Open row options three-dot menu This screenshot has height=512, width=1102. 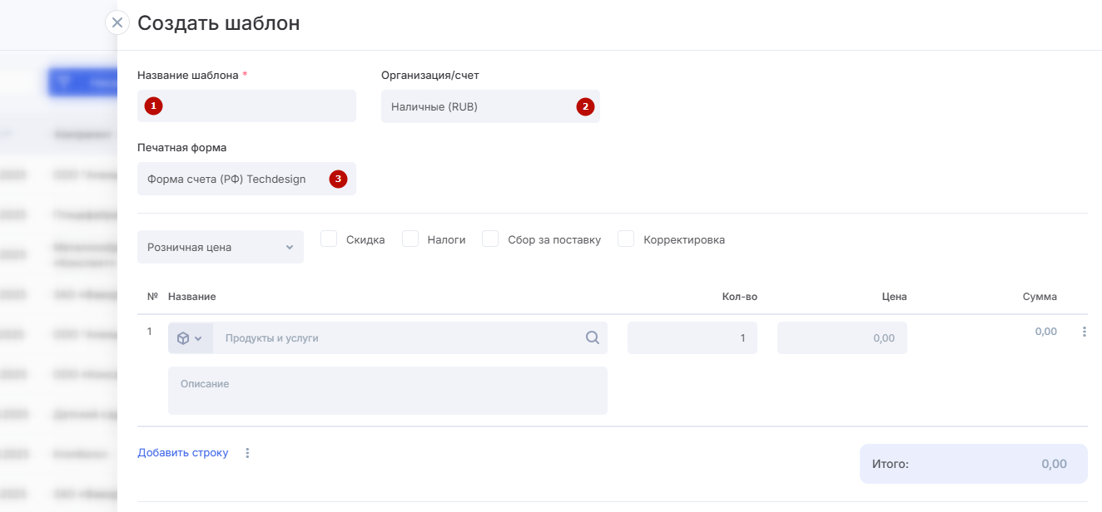click(1084, 332)
